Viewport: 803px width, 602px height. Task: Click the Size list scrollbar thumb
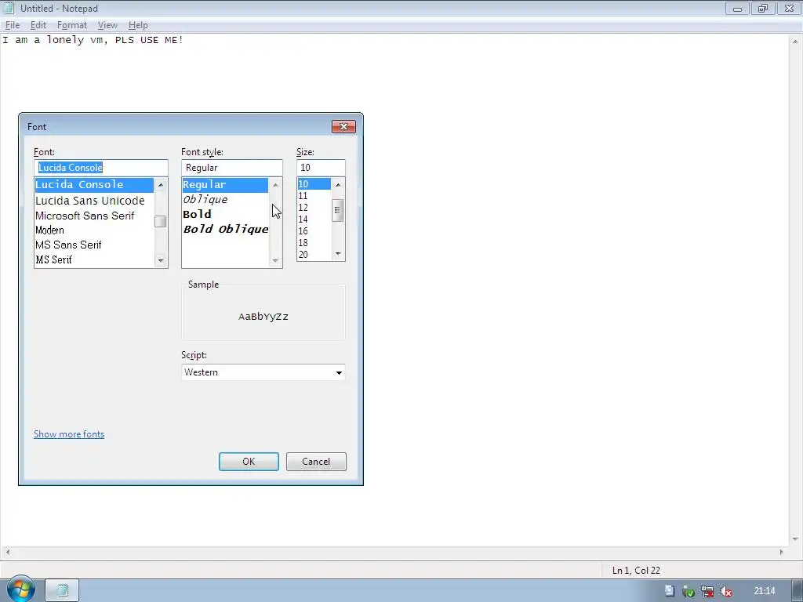[x=337, y=210]
